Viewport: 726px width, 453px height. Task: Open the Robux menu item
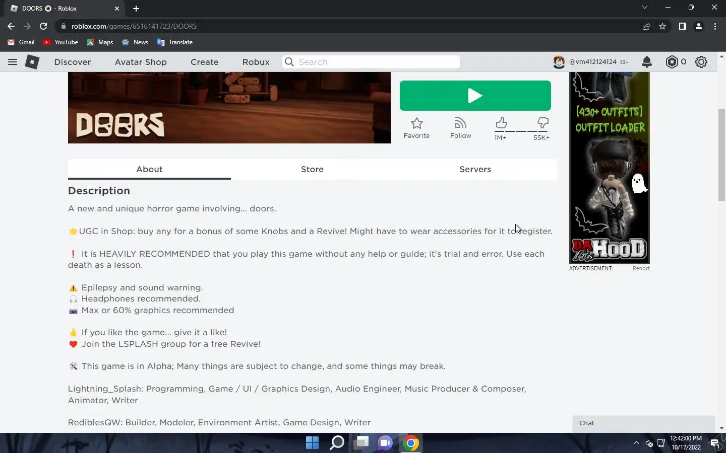point(256,62)
